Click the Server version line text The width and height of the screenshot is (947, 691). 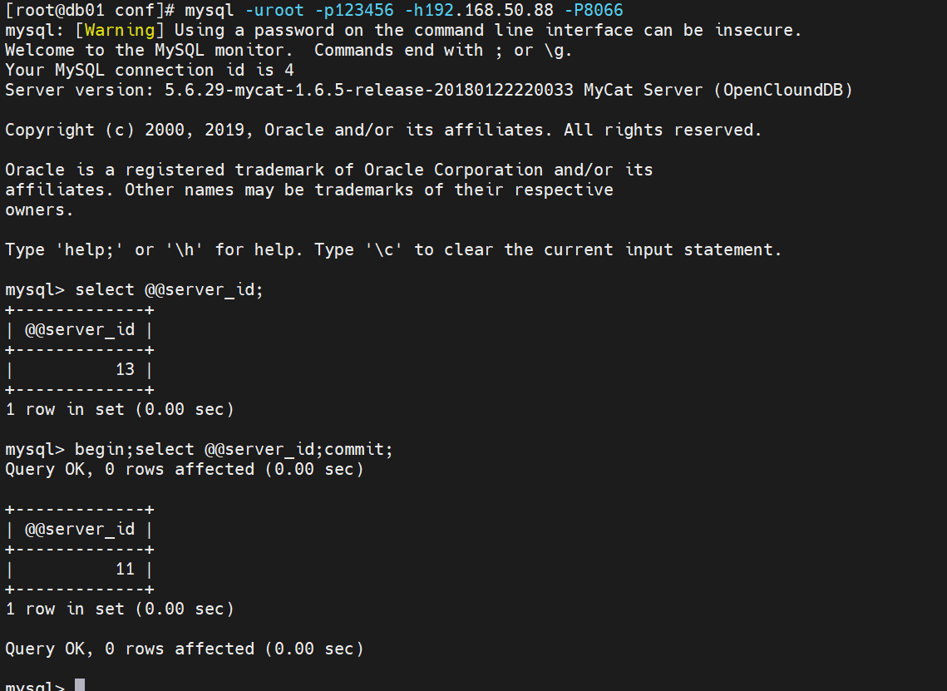(x=429, y=90)
